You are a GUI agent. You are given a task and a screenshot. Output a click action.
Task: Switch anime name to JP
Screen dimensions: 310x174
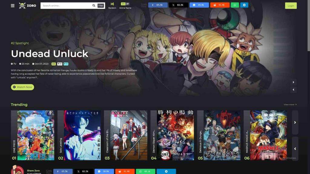pos(127,4)
